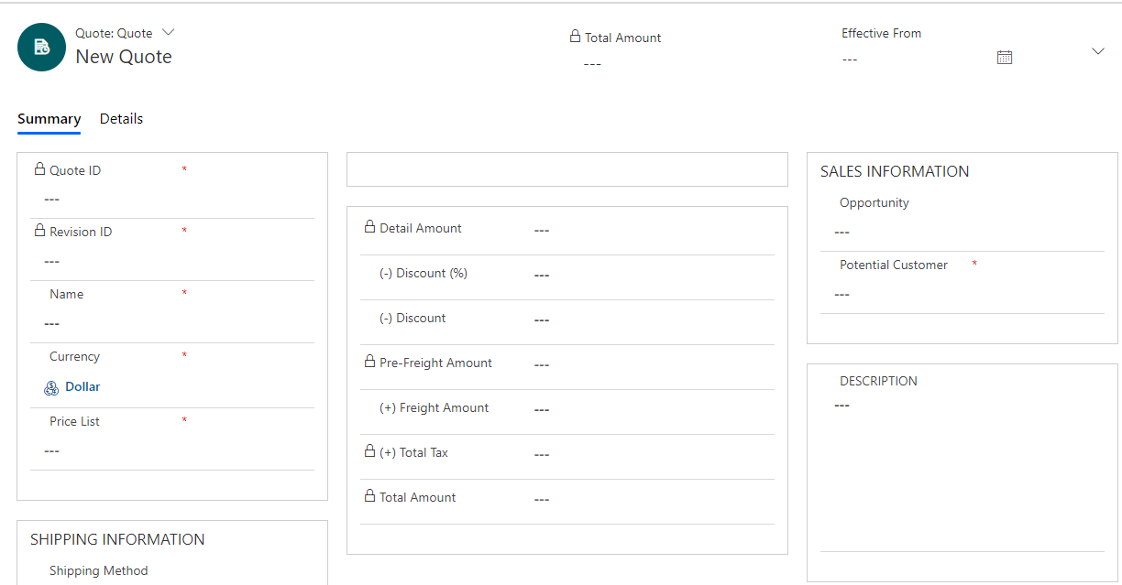This screenshot has width=1122, height=585.
Task: Click the lock icon on Revision ID
Action: point(39,231)
